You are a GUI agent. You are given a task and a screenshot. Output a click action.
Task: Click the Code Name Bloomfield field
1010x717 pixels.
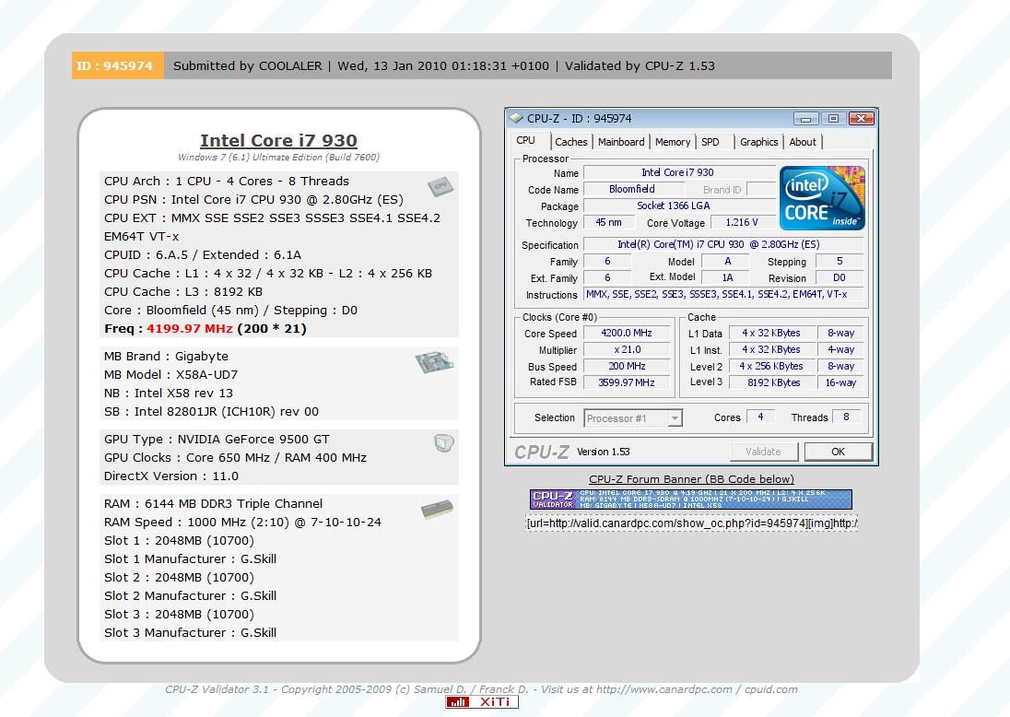[633, 190]
